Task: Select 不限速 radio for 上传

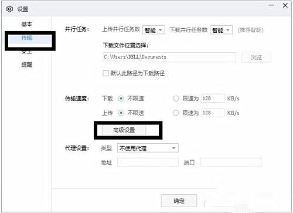Action: pos(121,113)
